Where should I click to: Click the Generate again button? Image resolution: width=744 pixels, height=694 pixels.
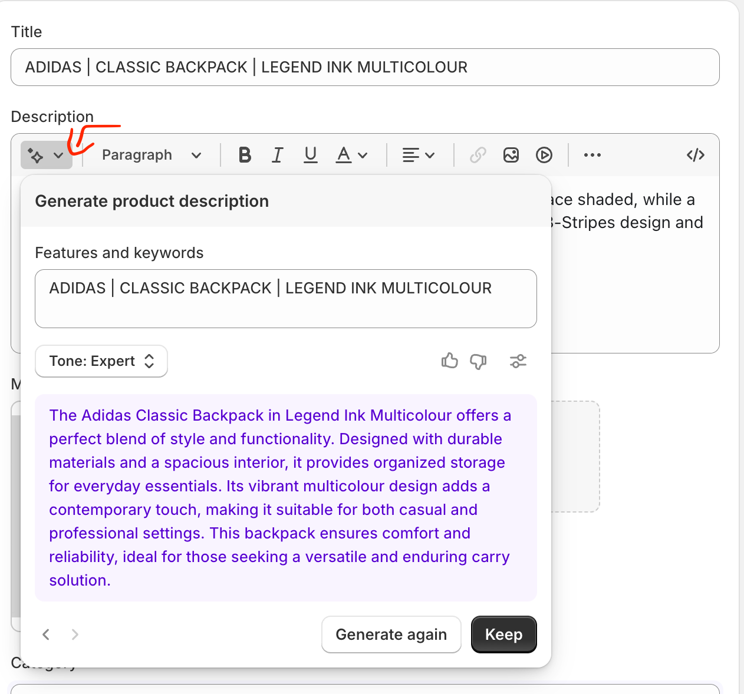[x=391, y=634]
